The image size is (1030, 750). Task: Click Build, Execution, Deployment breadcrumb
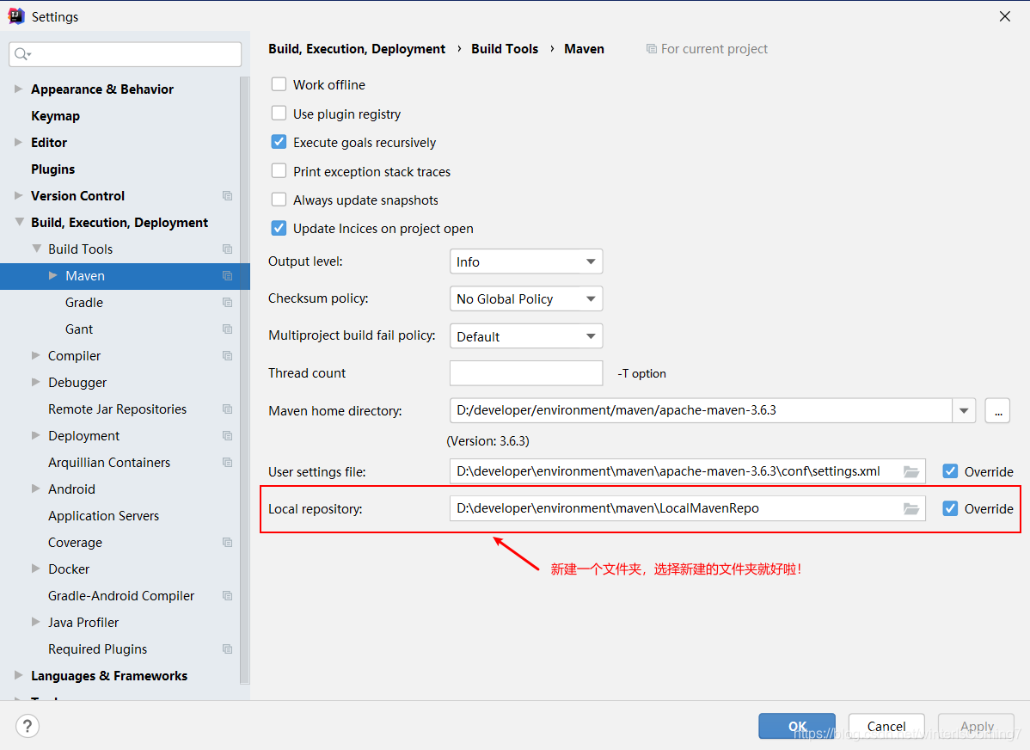coord(357,49)
